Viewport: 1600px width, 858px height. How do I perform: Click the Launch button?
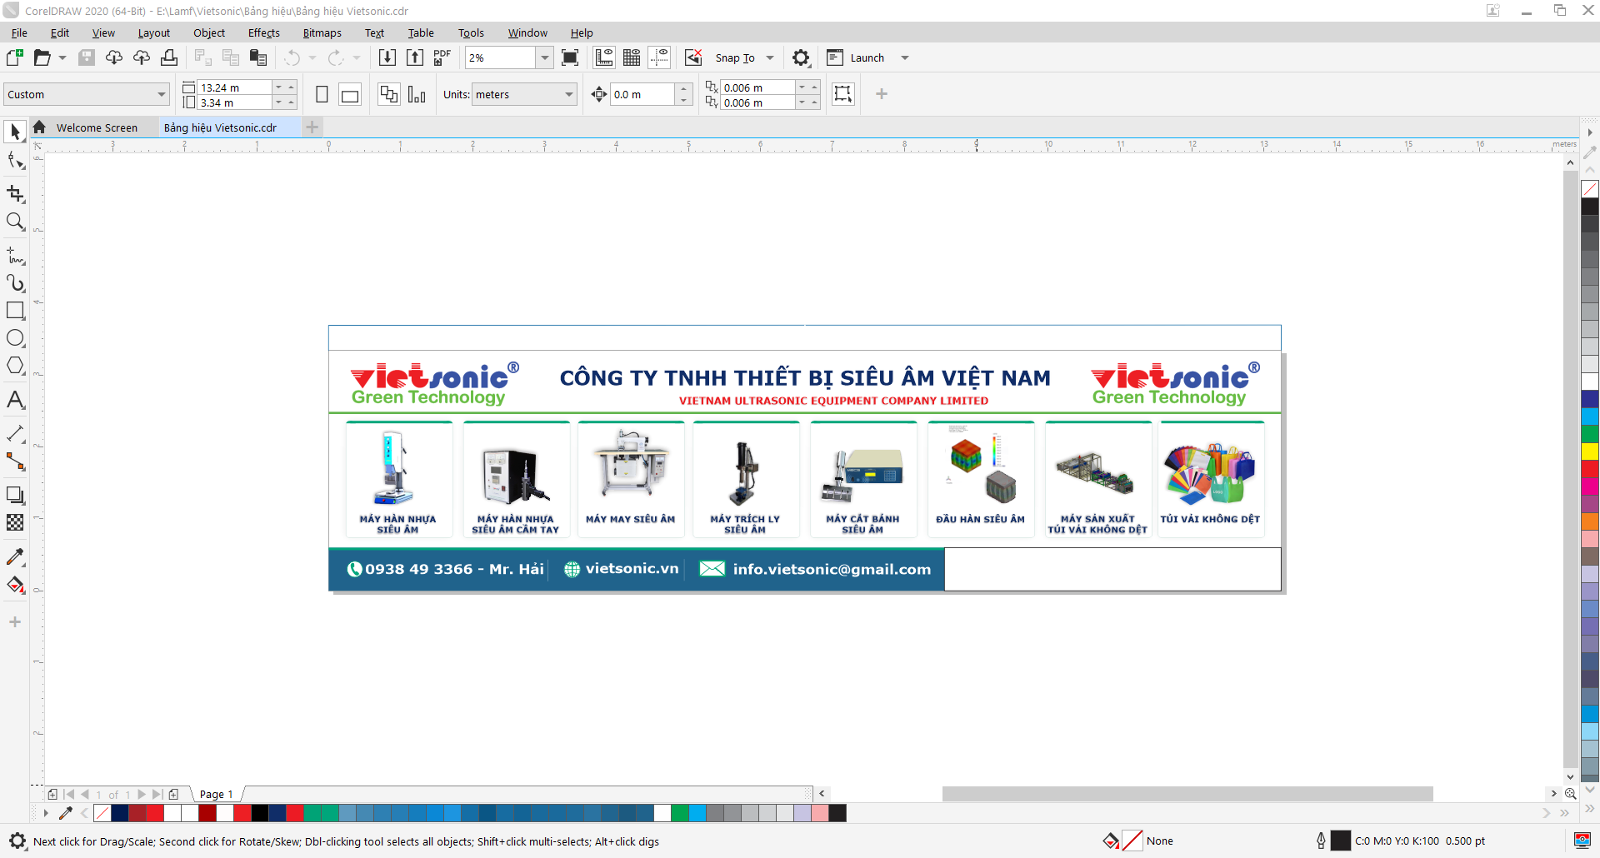pyautogui.click(x=857, y=57)
